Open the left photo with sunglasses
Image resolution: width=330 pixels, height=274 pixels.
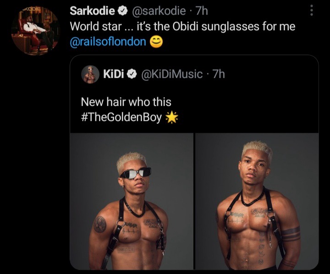(x=132, y=201)
